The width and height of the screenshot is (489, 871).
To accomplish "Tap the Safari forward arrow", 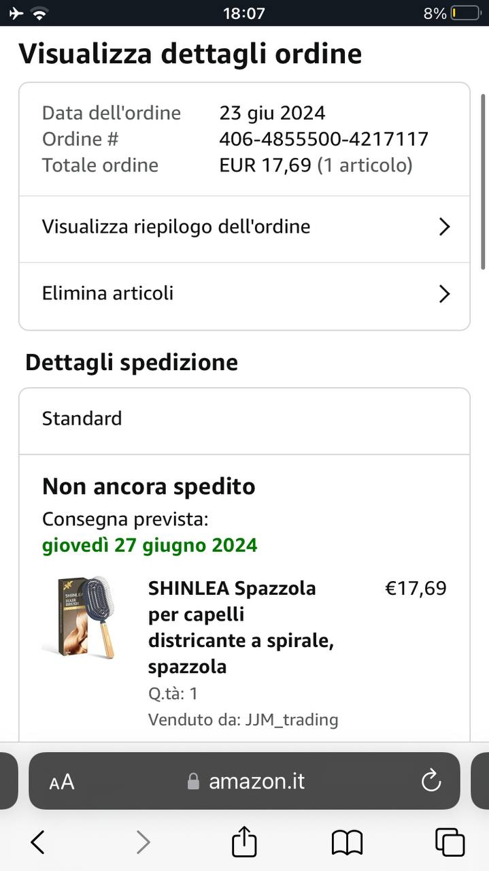I will click(143, 842).
